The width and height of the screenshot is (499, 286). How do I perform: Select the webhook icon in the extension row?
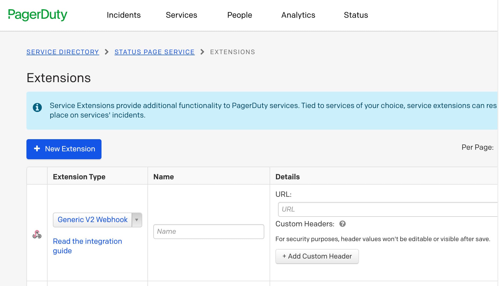point(37,234)
